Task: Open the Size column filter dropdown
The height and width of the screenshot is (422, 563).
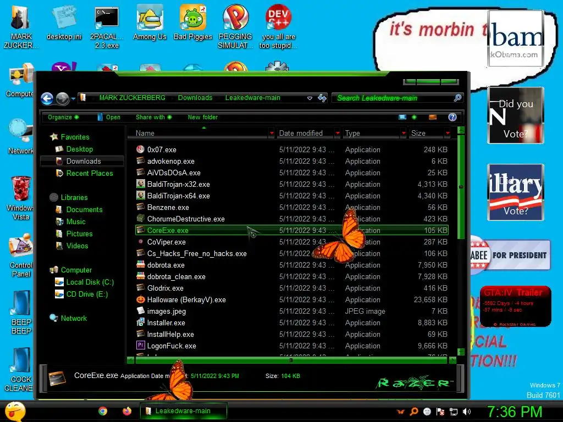Action: [x=448, y=133]
